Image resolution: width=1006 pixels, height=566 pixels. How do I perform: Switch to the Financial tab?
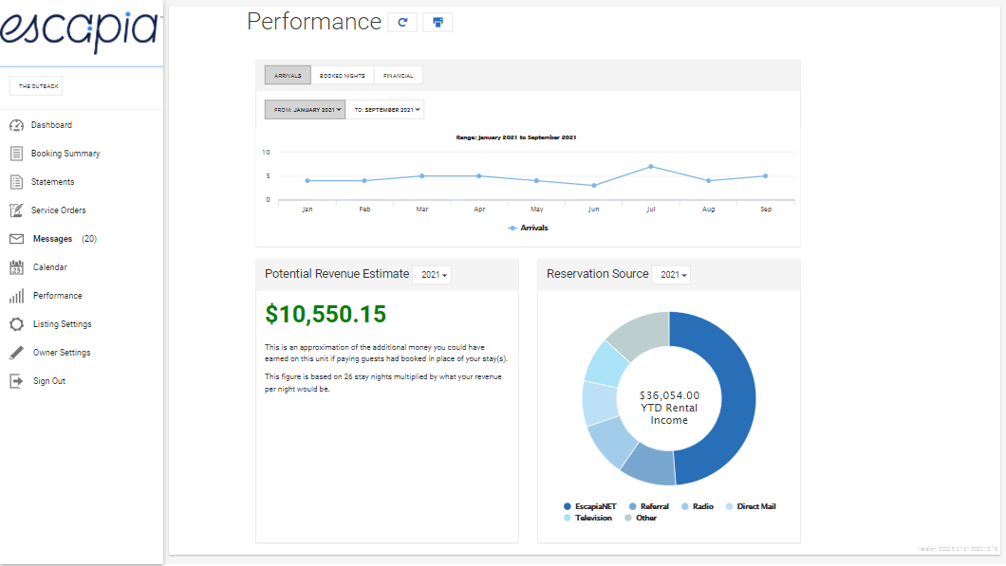point(398,75)
